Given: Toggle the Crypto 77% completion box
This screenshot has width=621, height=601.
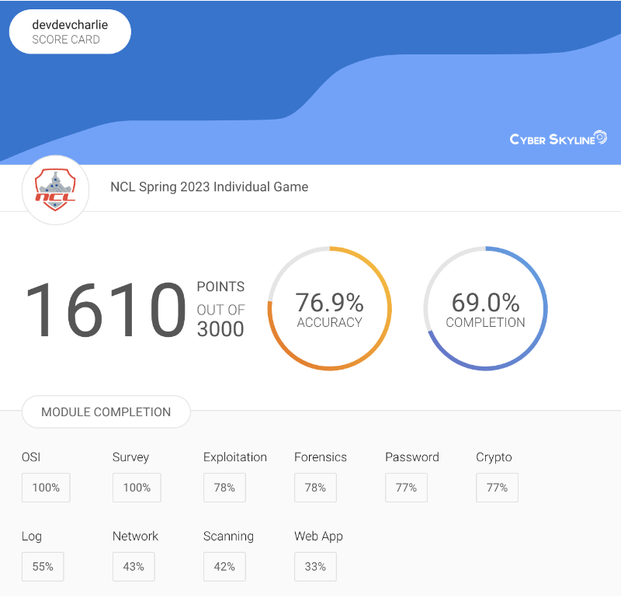Looking at the screenshot, I should 497,488.
